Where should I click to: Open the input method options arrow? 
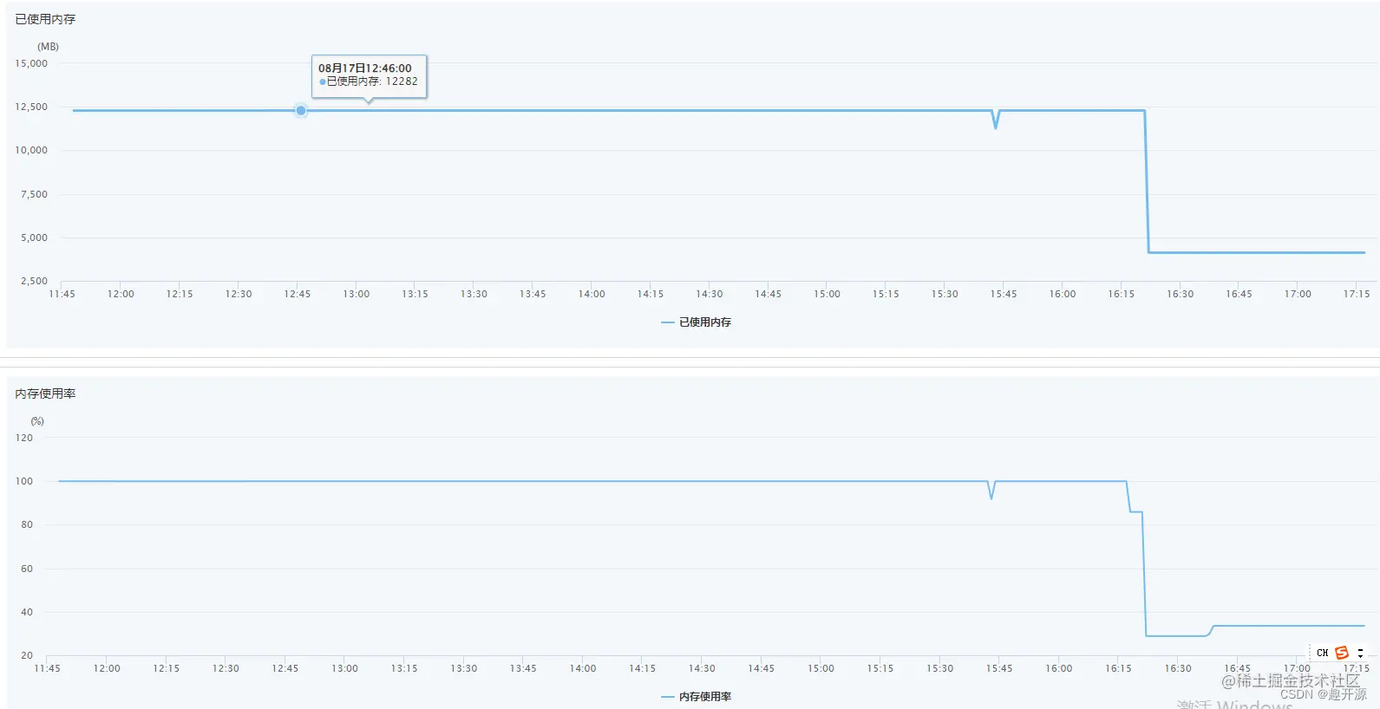(x=1360, y=653)
